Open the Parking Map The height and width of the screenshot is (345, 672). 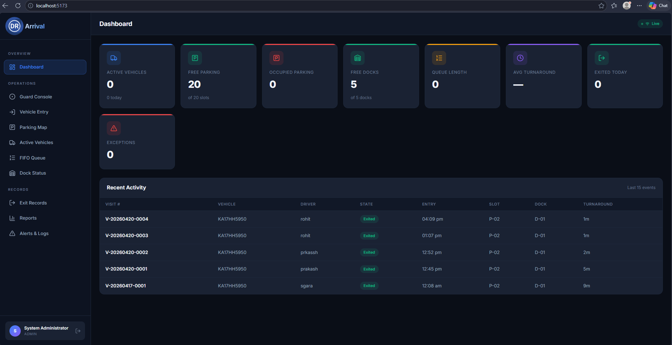33,127
